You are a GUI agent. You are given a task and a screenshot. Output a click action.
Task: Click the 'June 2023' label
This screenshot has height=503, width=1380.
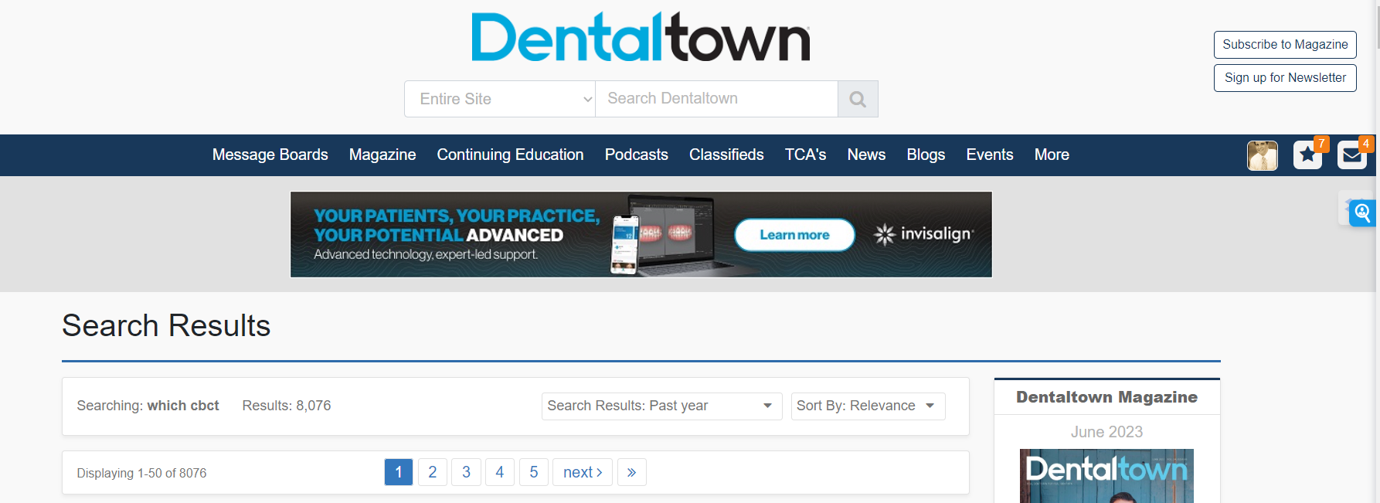coord(1106,432)
